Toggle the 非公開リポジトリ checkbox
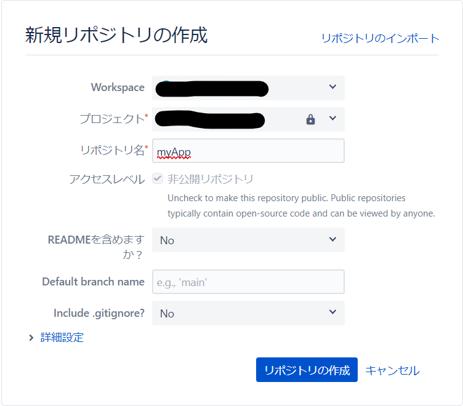463x406 pixels. 158,178
